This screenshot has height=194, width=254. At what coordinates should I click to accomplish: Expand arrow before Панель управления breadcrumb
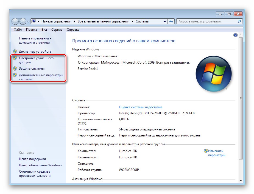point(38,21)
